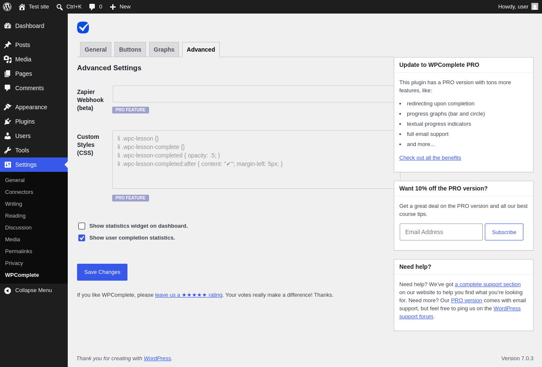Click the Users person icon

(x=8, y=136)
